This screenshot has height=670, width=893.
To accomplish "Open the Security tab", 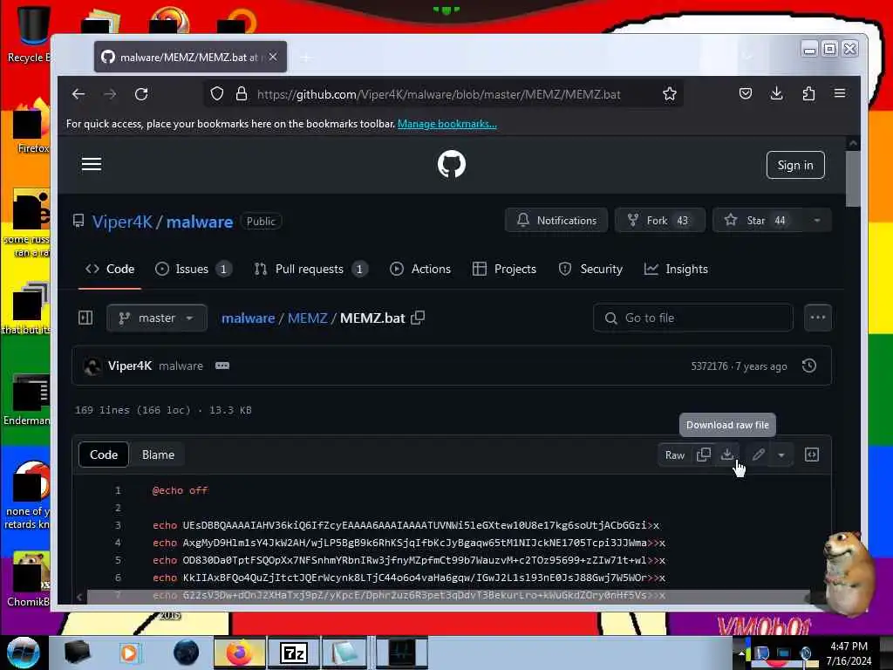I will 590,269.
